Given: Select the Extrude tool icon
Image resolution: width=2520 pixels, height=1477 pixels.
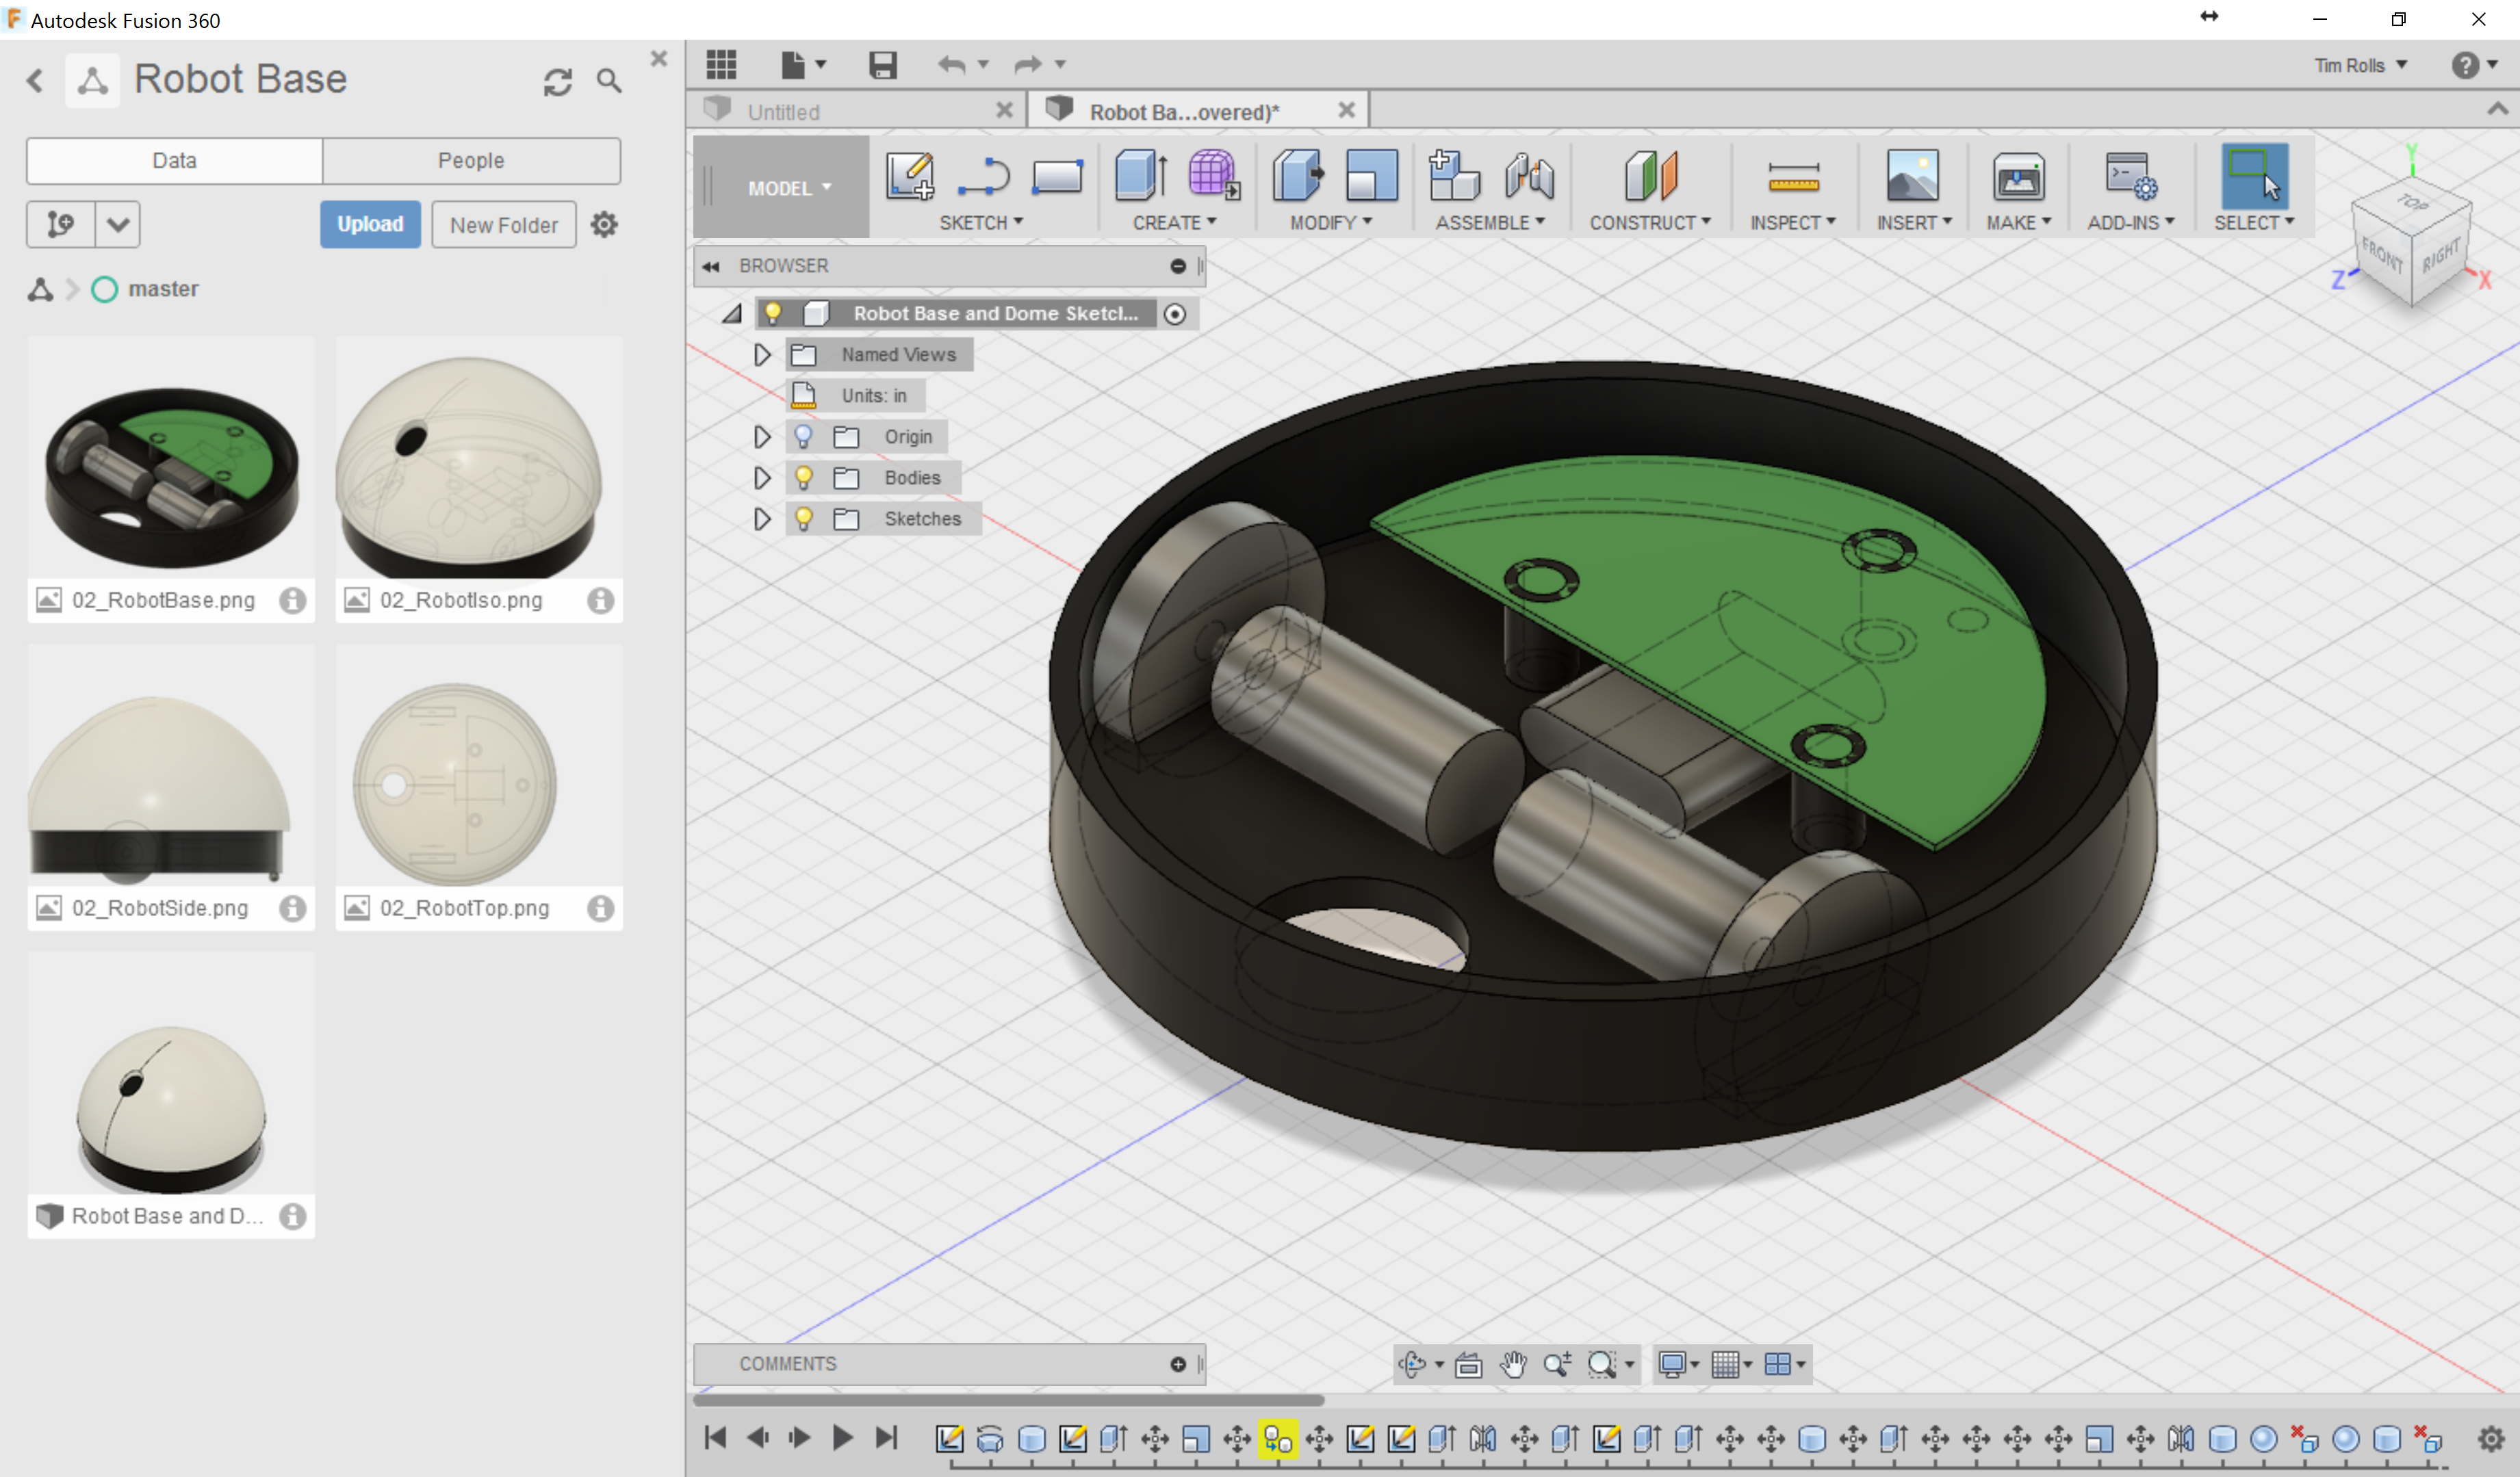Looking at the screenshot, I should 1141,176.
